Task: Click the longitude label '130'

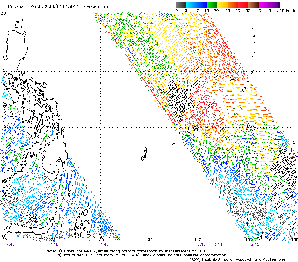Action: (101, 239)
